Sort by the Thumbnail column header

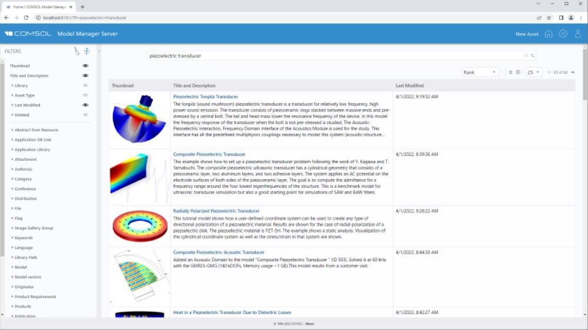pos(123,85)
